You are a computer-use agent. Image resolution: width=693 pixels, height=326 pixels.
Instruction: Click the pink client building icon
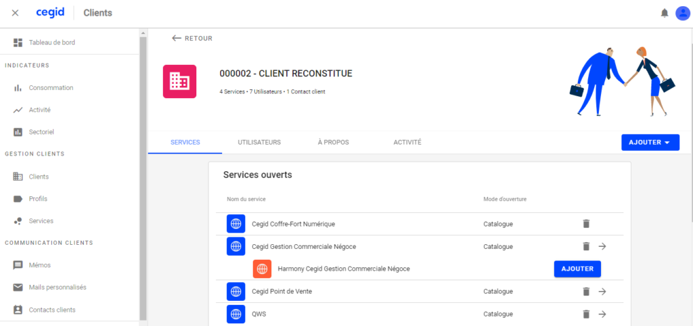click(x=179, y=81)
